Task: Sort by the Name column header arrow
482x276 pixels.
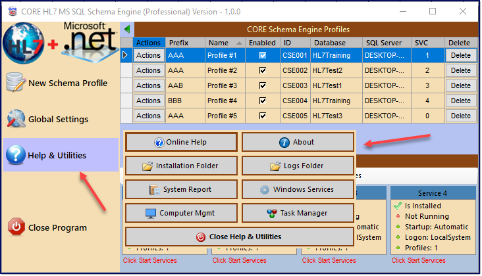Action: [x=239, y=43]
